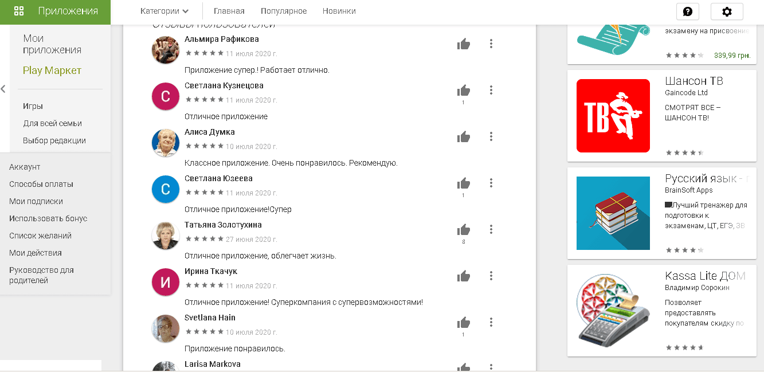Viewport: 764px width, 372px height.
Task: Click the Шансон ТВ red app icon
Action: click(x=613, y=115)
